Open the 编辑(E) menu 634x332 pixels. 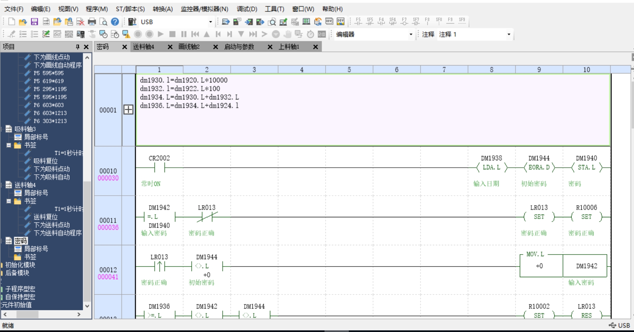[x=40, y=9]
